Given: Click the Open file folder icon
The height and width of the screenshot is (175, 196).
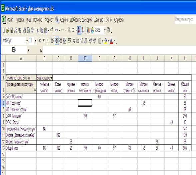Looking at the screenshot, I should click(8, 30).
